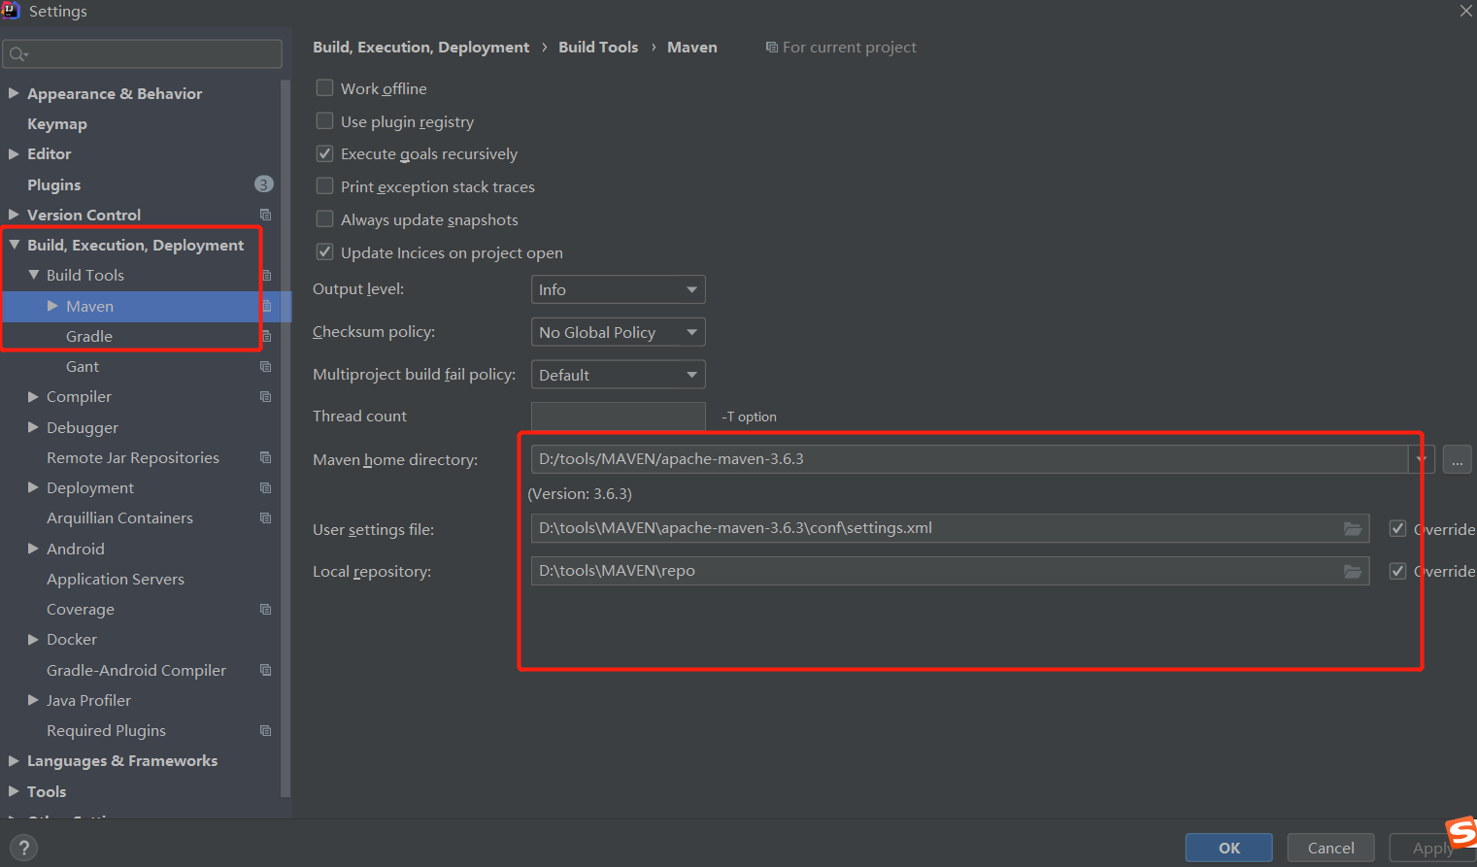Focus the settings search field
This screenshot has height=867, width=1477.
pos(143,54)
